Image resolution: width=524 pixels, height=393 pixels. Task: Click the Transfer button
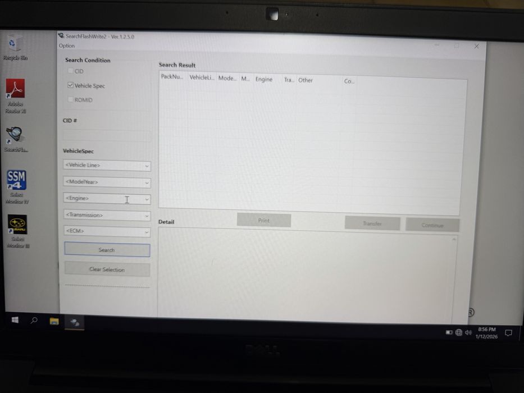pos(372,223)
